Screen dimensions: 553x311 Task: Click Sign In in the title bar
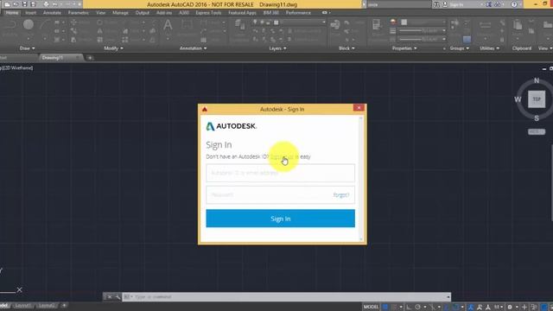[456, 4]
